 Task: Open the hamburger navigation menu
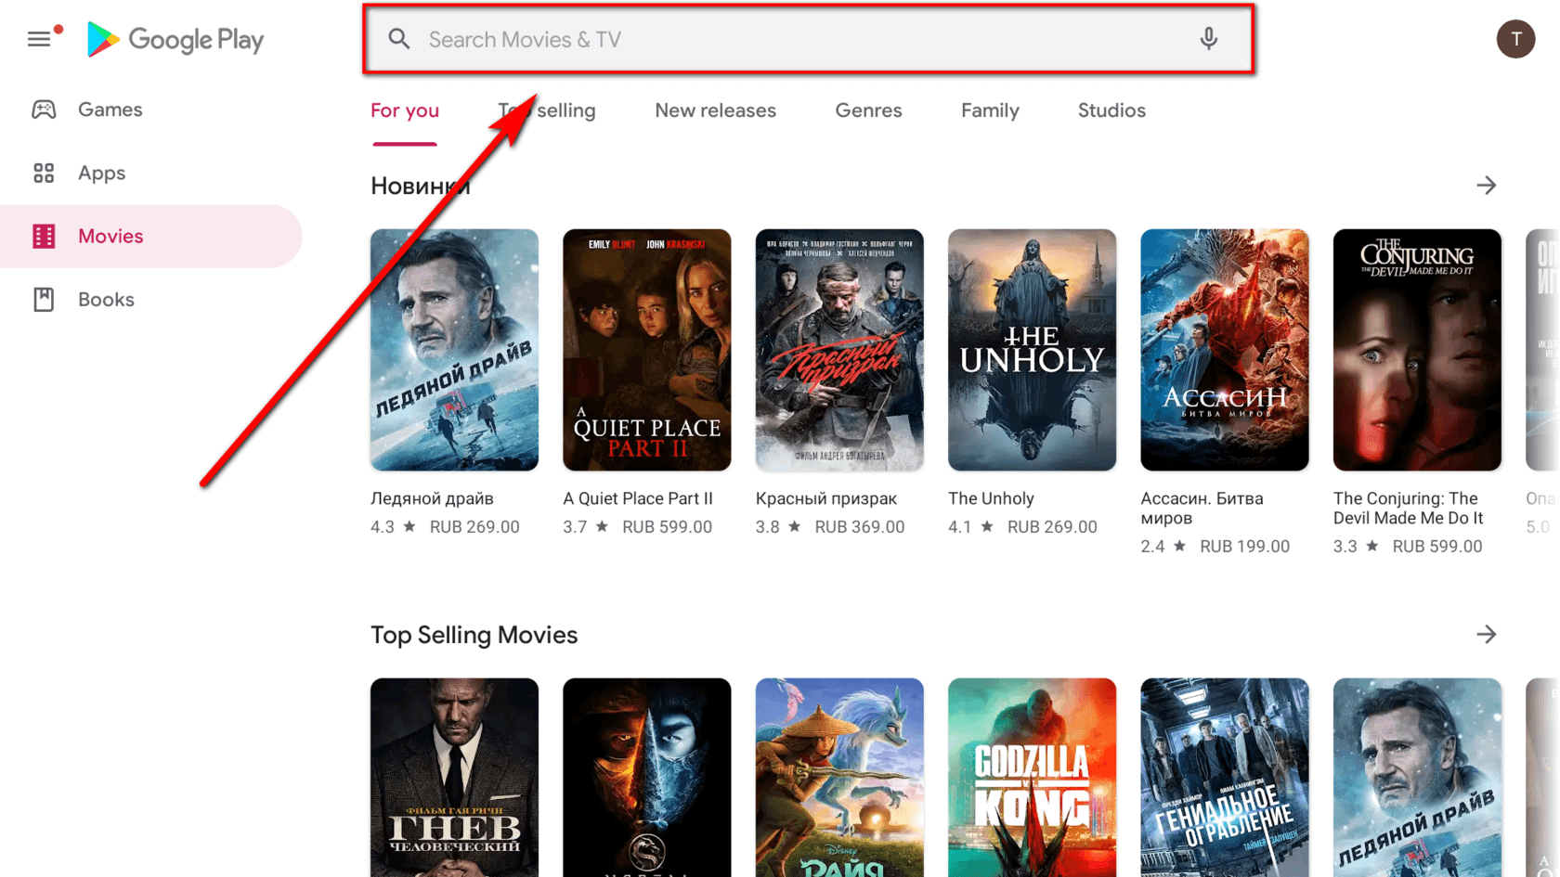pos(39,39)
